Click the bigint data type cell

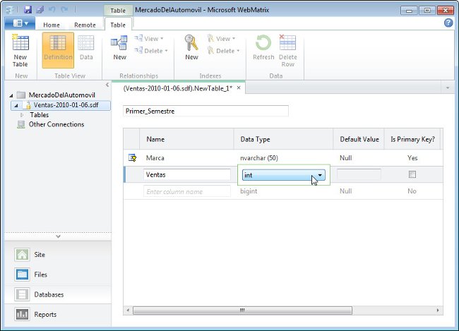(x=249, y=191)
